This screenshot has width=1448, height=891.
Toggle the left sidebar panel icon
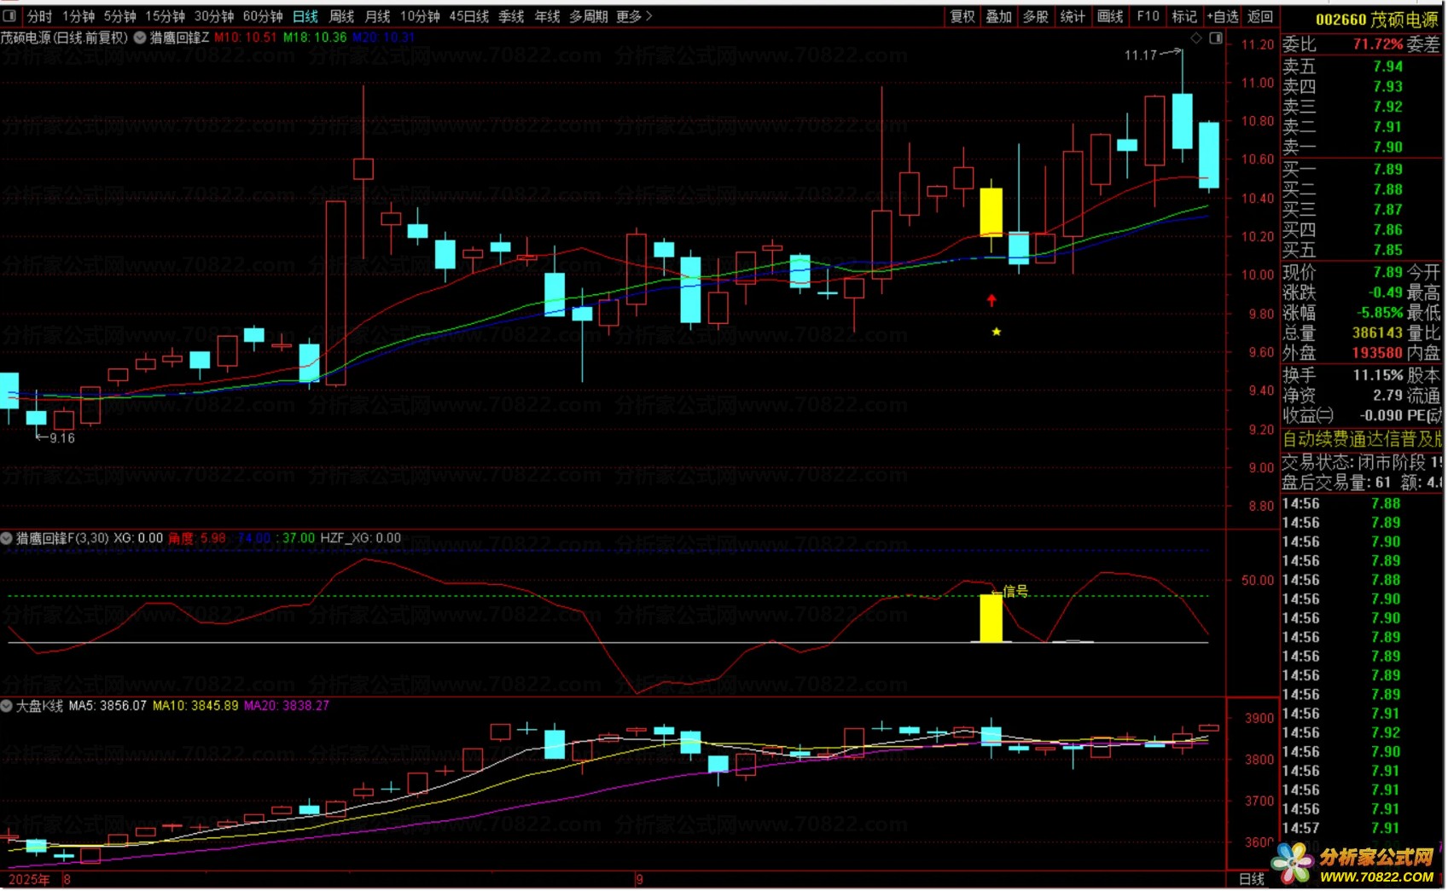(x=10, y=16)
